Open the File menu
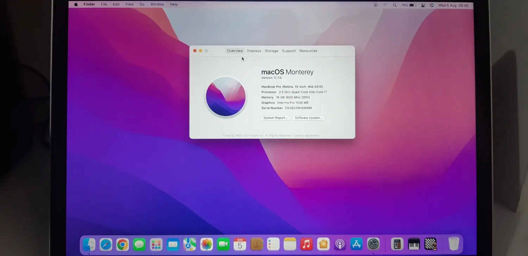 (x=104, y=5)
